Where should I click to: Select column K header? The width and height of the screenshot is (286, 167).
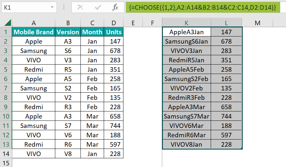coord(186,23)
